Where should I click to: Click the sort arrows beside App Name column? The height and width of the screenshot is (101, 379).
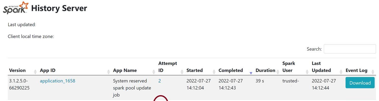154,72
